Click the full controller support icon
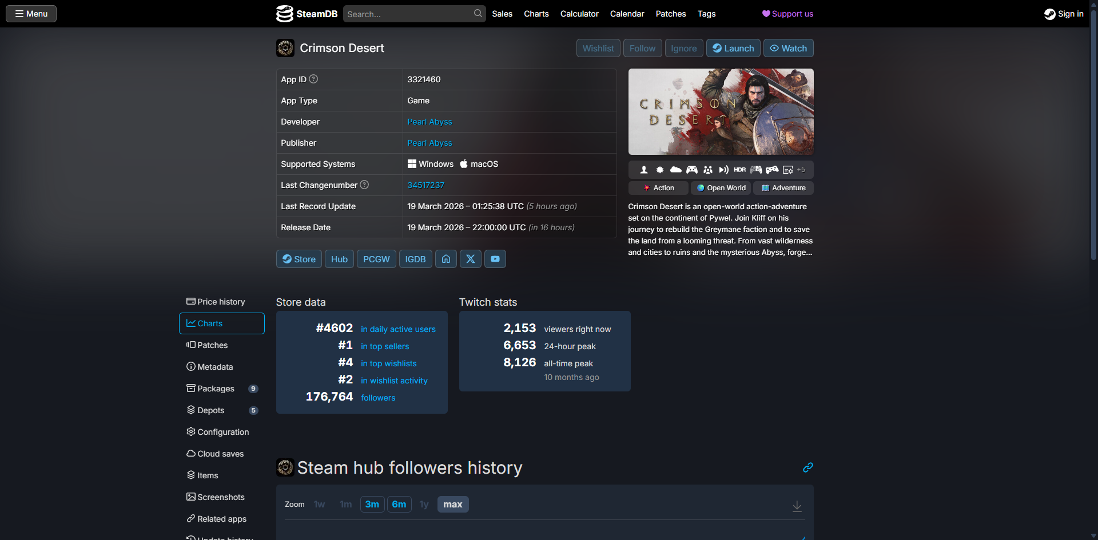The height and width of the screenshot is (540, 1098). click(692, 170)
